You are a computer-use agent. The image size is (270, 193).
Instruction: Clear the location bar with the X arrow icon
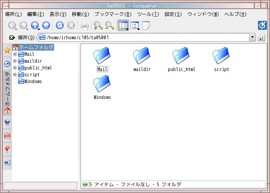12,37
